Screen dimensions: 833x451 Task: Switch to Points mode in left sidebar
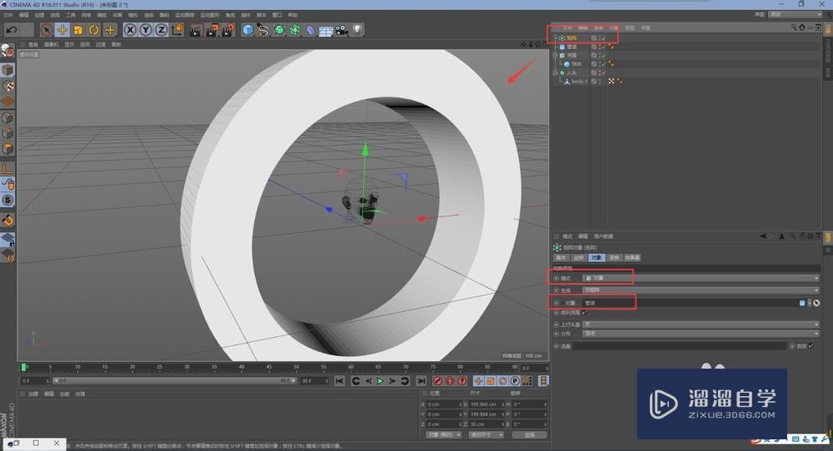coord(7,117)
